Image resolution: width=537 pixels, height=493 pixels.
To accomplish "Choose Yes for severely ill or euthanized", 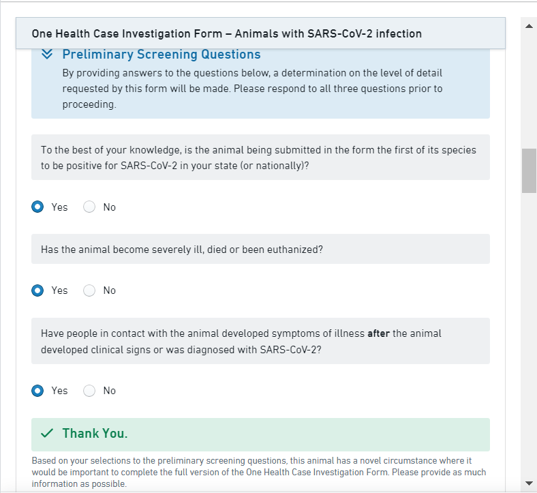I will pyautogui.click(x=38, y=290).
